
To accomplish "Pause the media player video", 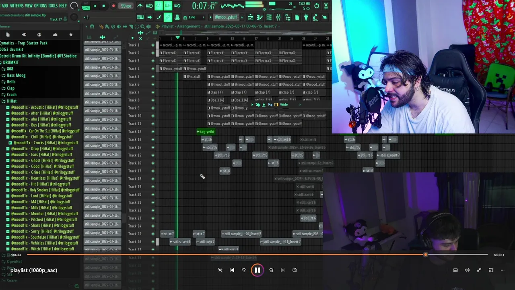I will (257, 270).
